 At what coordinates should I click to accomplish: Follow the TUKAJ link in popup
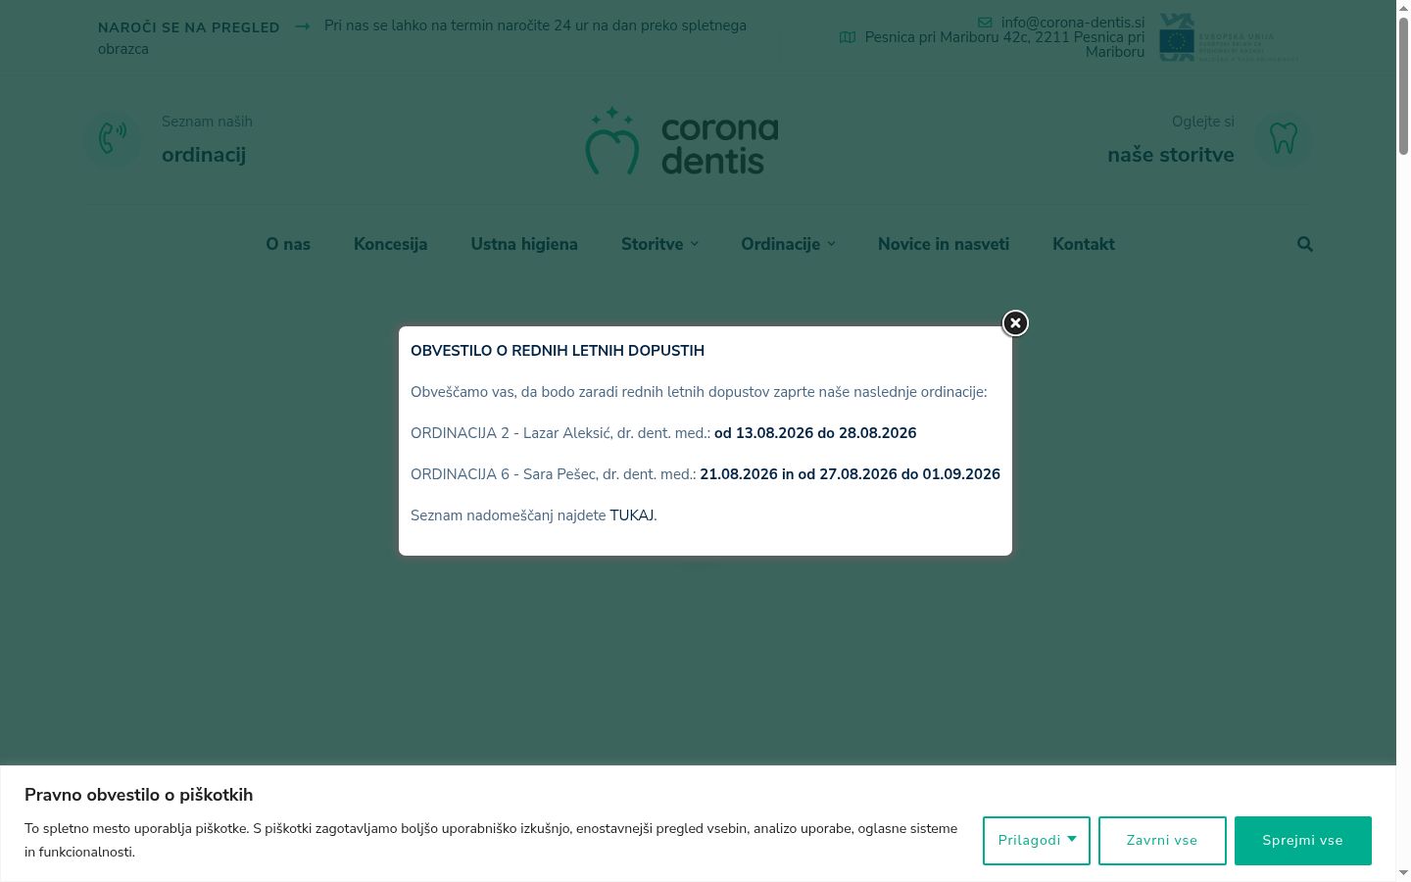pyautogui.click(x=632, y=515)
